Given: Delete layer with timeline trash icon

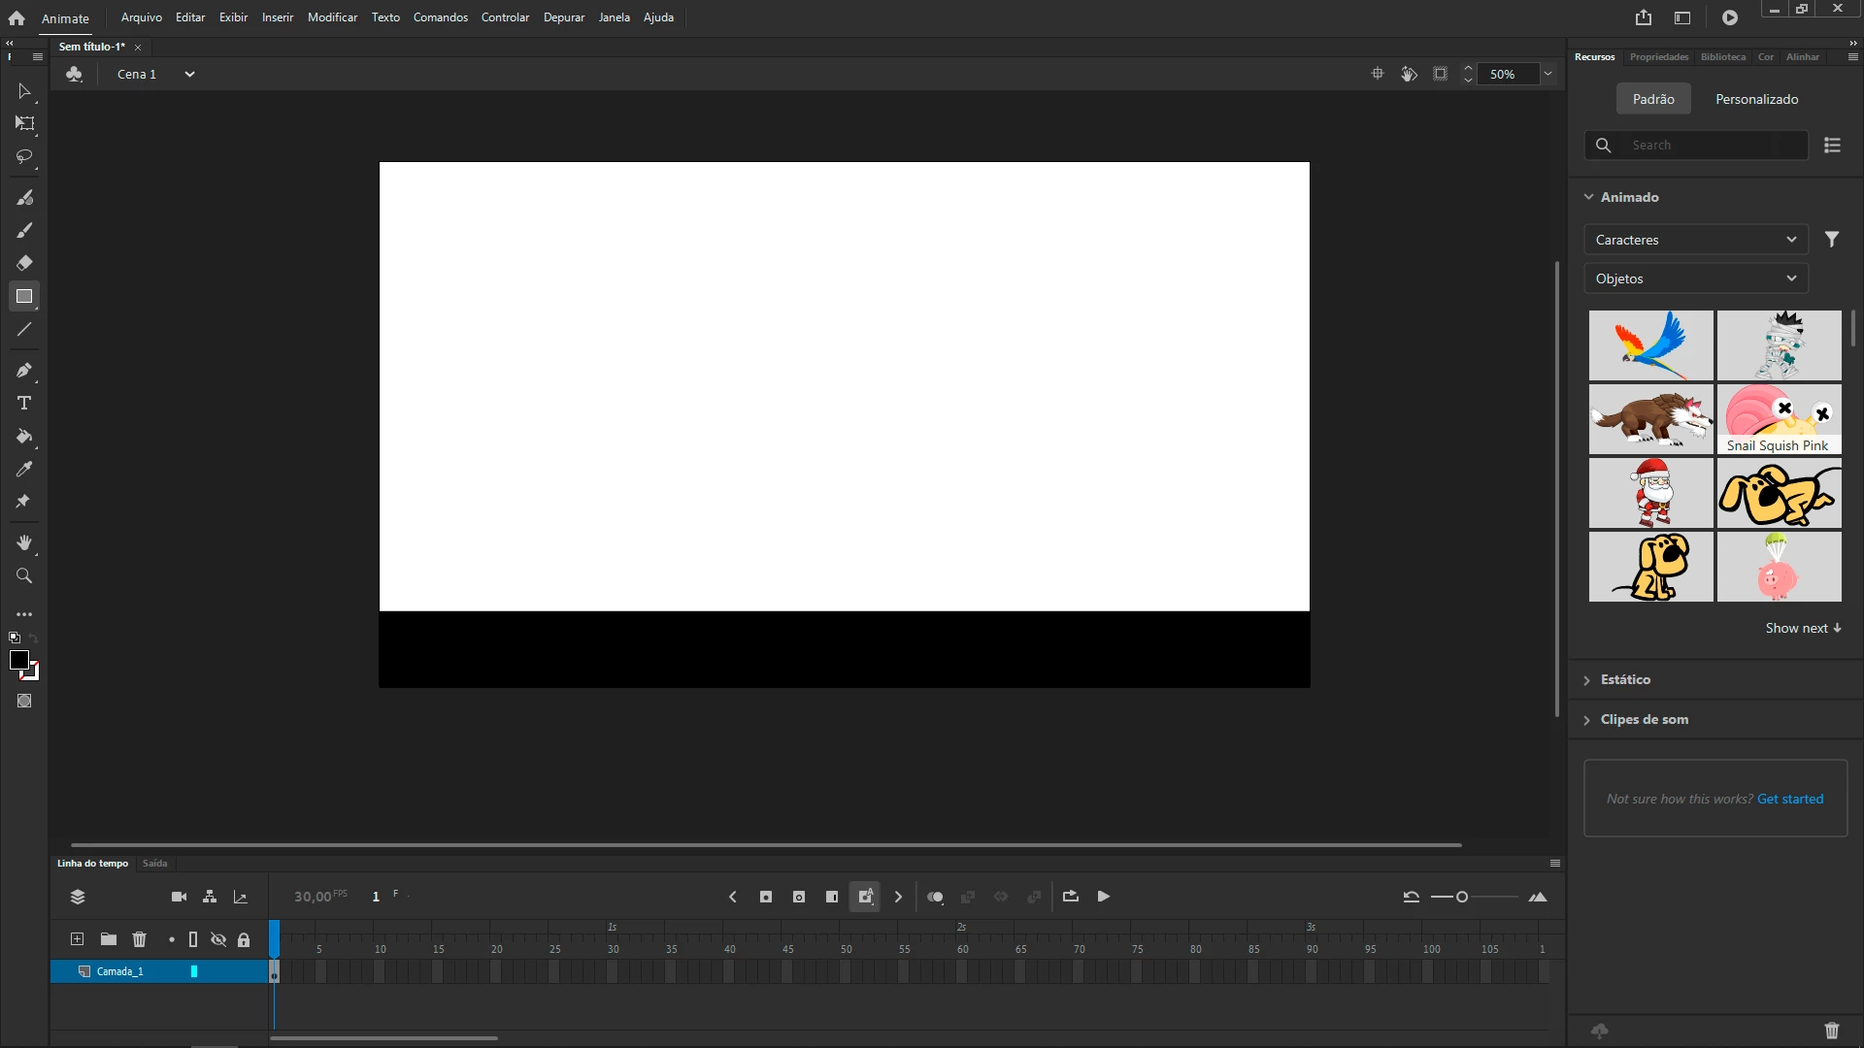Looking at the screenshot, I should click(x=139, y=939).
